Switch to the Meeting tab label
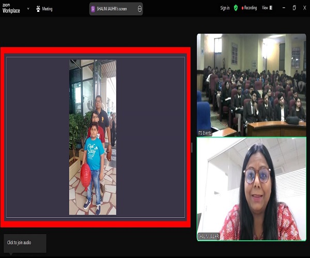 click(x=47, y=9)
